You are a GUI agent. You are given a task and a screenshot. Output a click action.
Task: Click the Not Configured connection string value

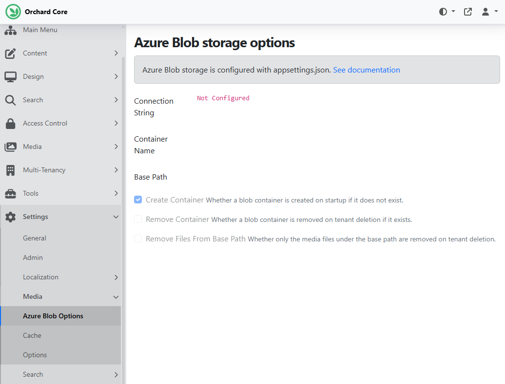(x=223, y=98)
